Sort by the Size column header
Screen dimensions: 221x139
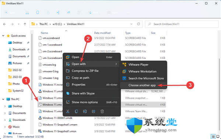coord(153,33)
